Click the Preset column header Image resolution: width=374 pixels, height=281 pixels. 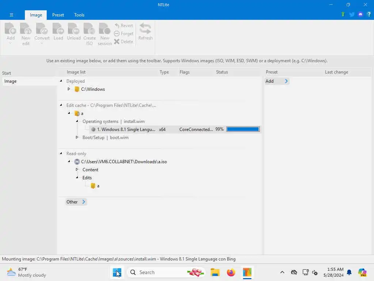(272, 72)
